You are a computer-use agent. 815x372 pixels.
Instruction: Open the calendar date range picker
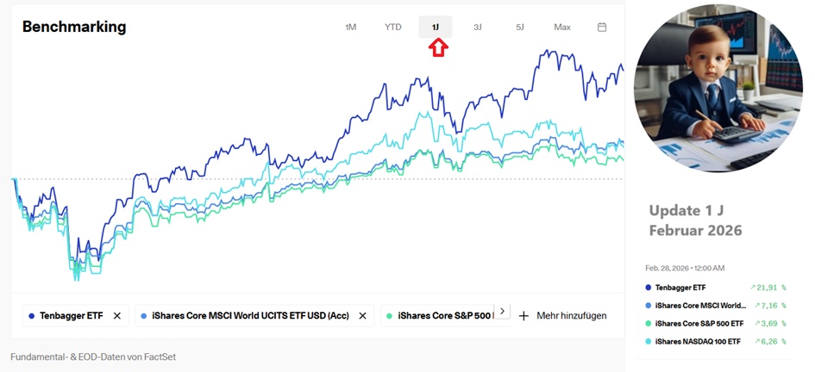point(602,27)
